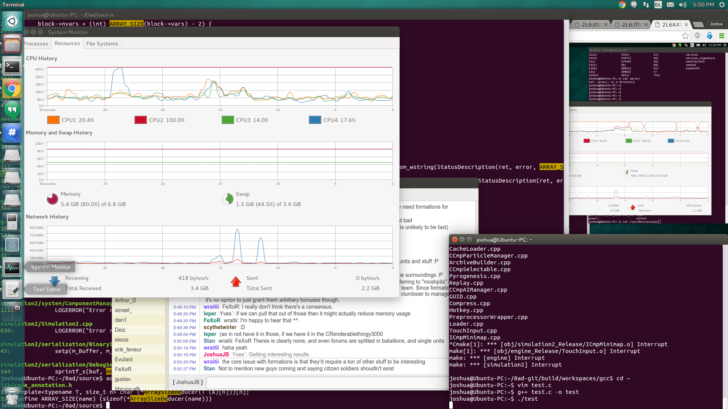Click the clock showing 5:50 PM

click(703, 5)
